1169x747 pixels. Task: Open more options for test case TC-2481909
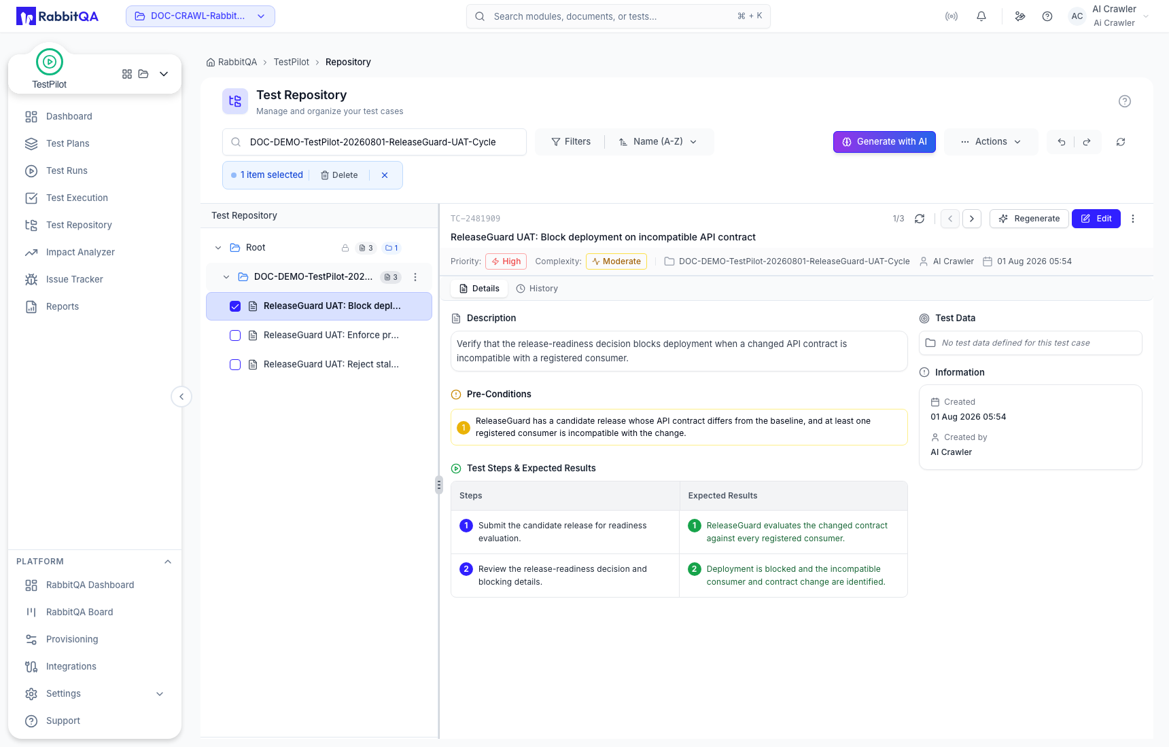(1133, 219)
